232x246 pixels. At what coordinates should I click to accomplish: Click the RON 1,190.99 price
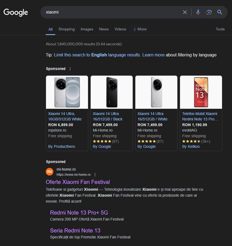pyautogui.click(x=195, y=125)
